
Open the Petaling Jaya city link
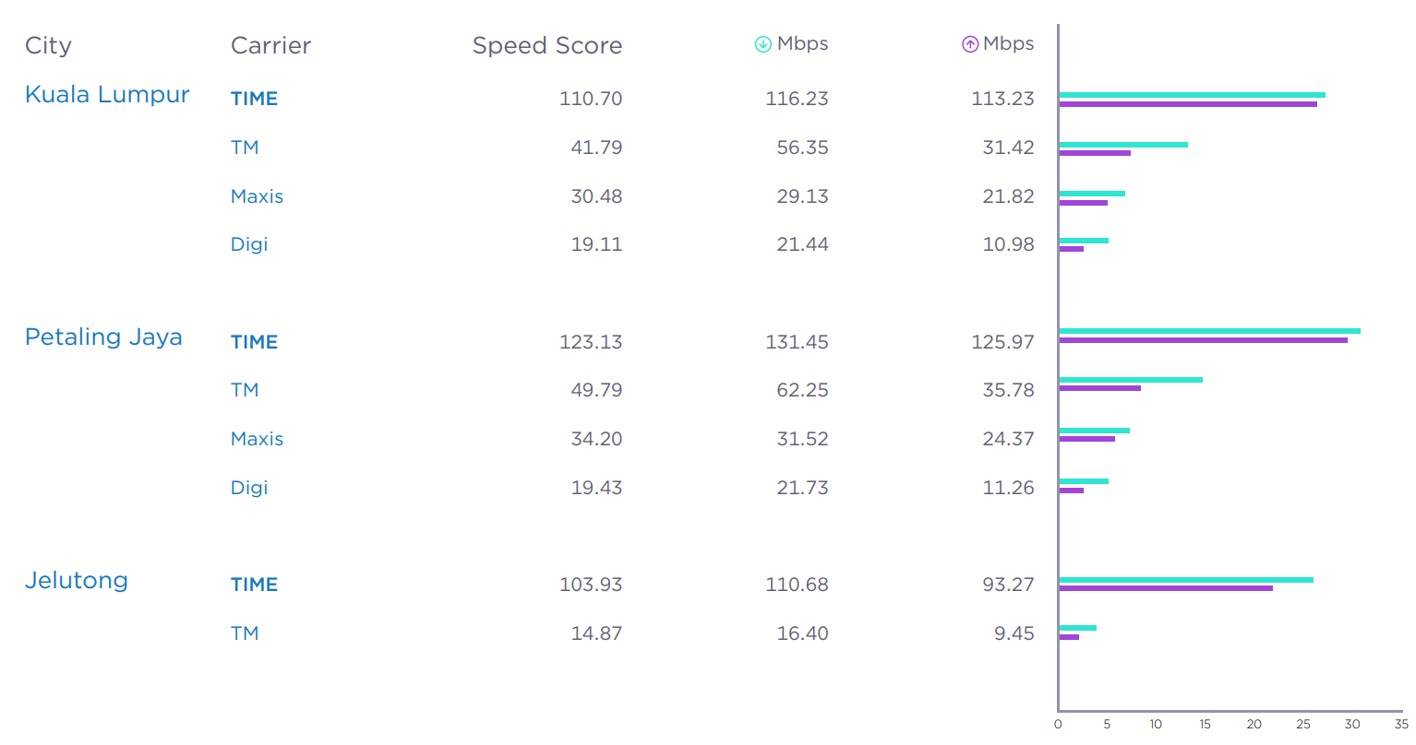pos(103,337)
